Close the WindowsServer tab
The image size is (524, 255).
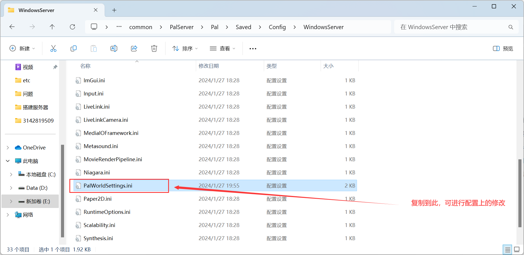pos(96,10)
